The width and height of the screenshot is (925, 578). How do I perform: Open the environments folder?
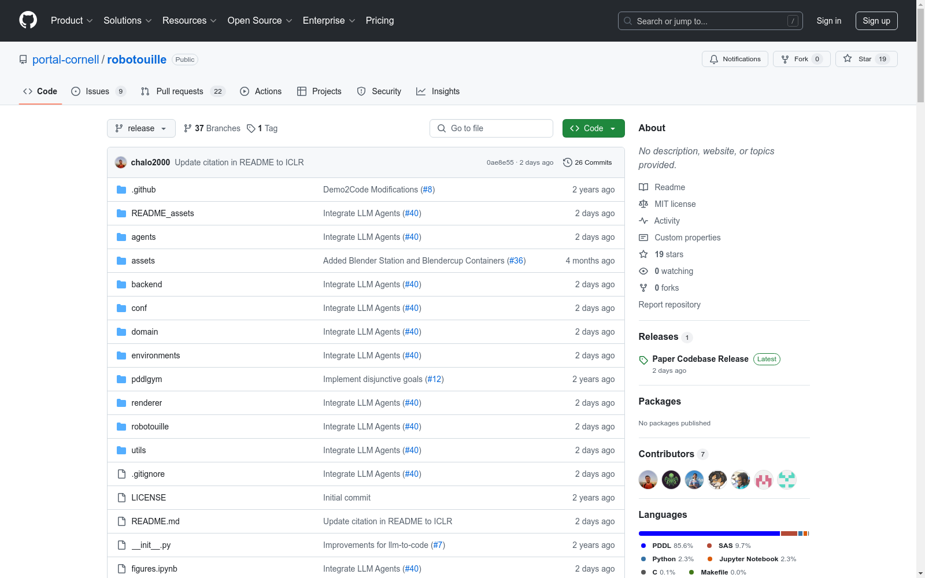pyautogui.click(x=156, y=355)
